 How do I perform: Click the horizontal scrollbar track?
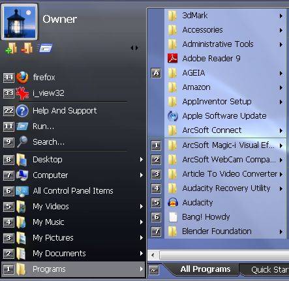pyautogui.click(x=224, y=255)
